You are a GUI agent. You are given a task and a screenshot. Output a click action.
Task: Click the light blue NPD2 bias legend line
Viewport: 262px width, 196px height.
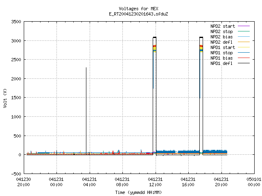point(244,37)
